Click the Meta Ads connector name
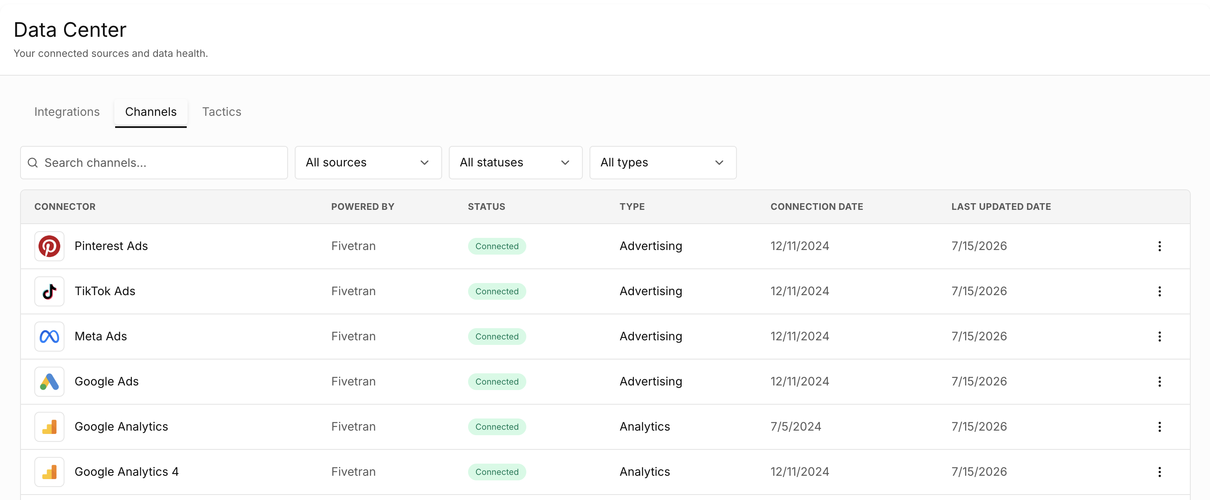The width and height of the screenshot is (1210, 500). pos(101,336)
